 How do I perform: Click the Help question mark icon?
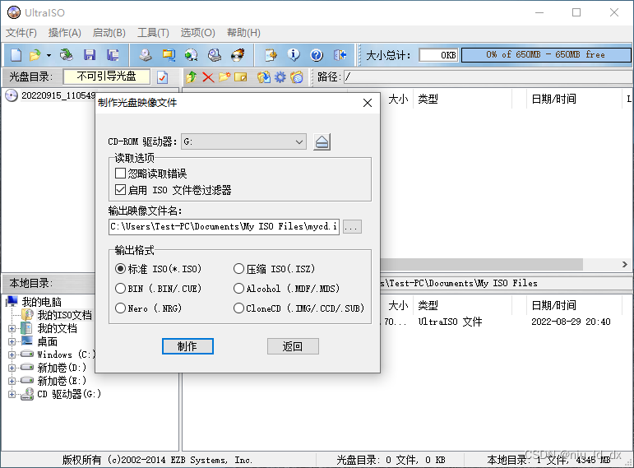click(317, 55)
